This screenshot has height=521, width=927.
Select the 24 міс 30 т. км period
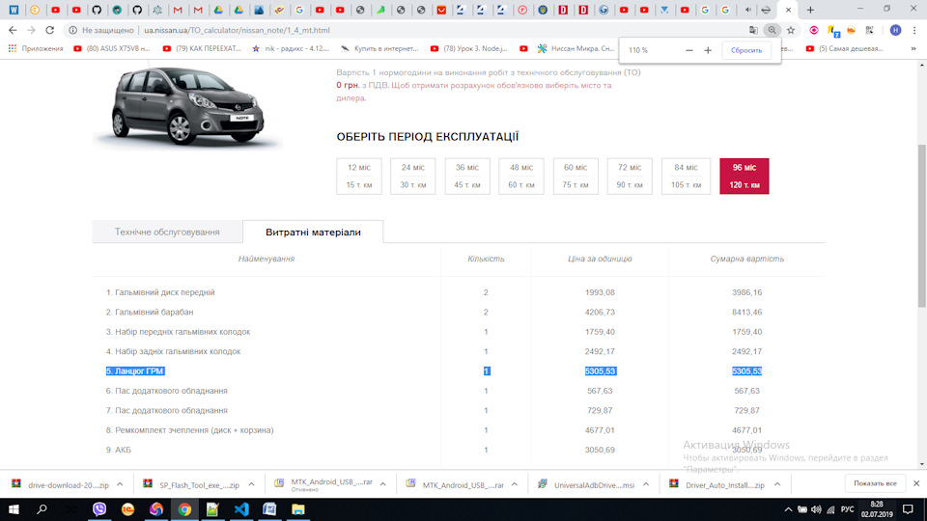coord(412,176)
